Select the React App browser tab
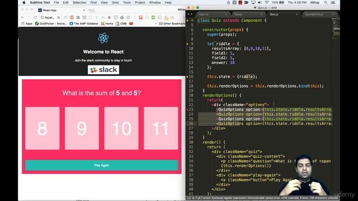This screenshot has height=201, width=358. click(61, 10)
